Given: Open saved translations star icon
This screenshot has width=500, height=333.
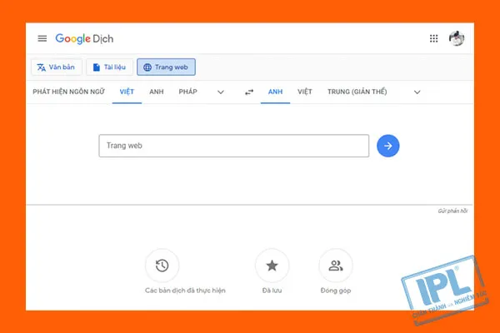Looking at the screenshot, I should (x=272, y=266).
